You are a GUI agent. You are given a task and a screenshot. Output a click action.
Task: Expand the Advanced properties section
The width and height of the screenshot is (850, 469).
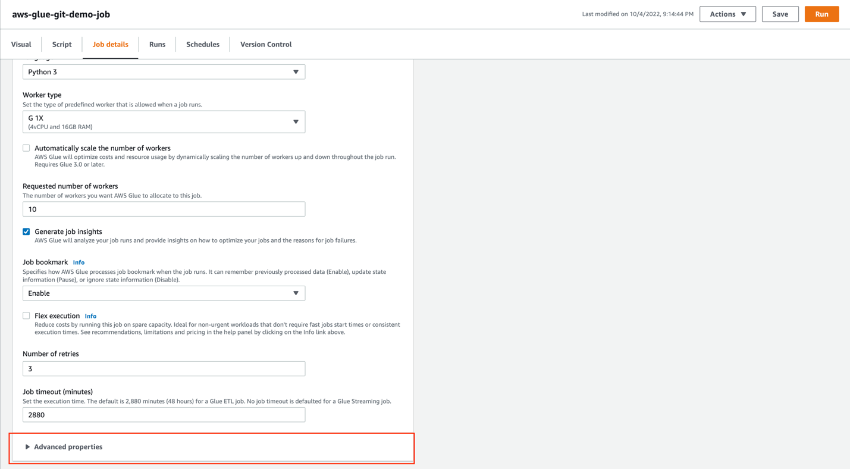pos(64,447)
